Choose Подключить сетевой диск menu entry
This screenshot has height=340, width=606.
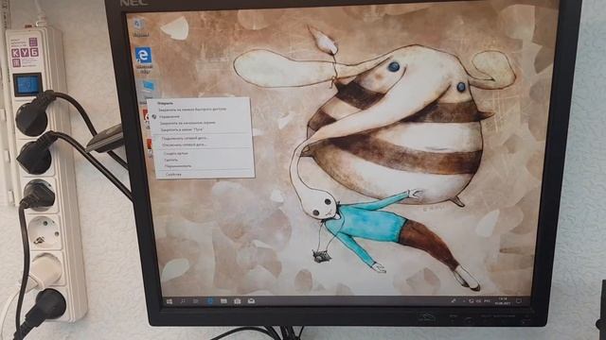(186, 138)
